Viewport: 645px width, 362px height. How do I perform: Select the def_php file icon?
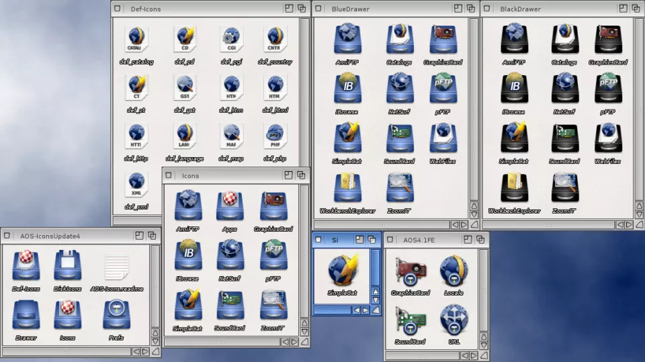(274, 137)
